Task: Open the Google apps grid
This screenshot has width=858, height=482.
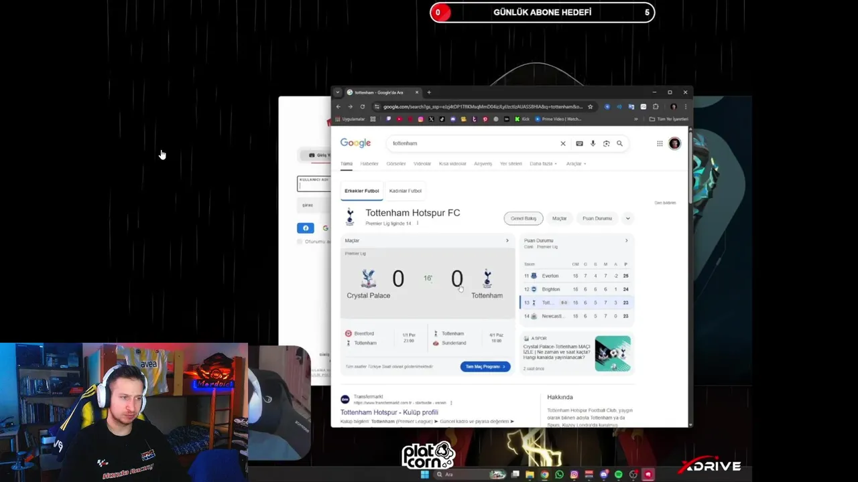Action: (660, 143)
